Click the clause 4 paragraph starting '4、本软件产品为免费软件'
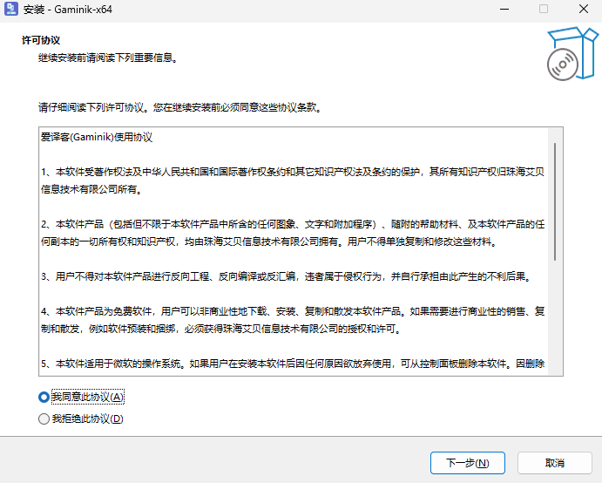The image size is (602, 483). tap(293, 320)
